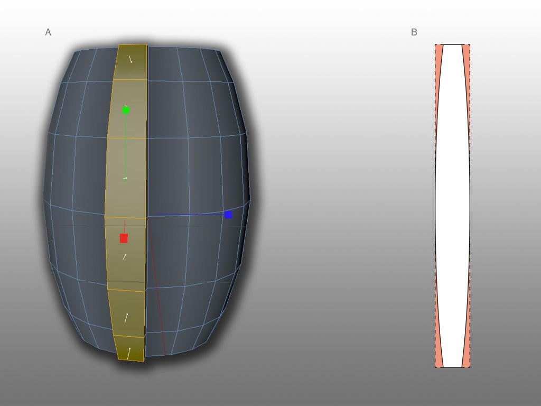The image size is (541, 406).
Task: Click the thin green axis line below green handle
Action: point(125,148)
